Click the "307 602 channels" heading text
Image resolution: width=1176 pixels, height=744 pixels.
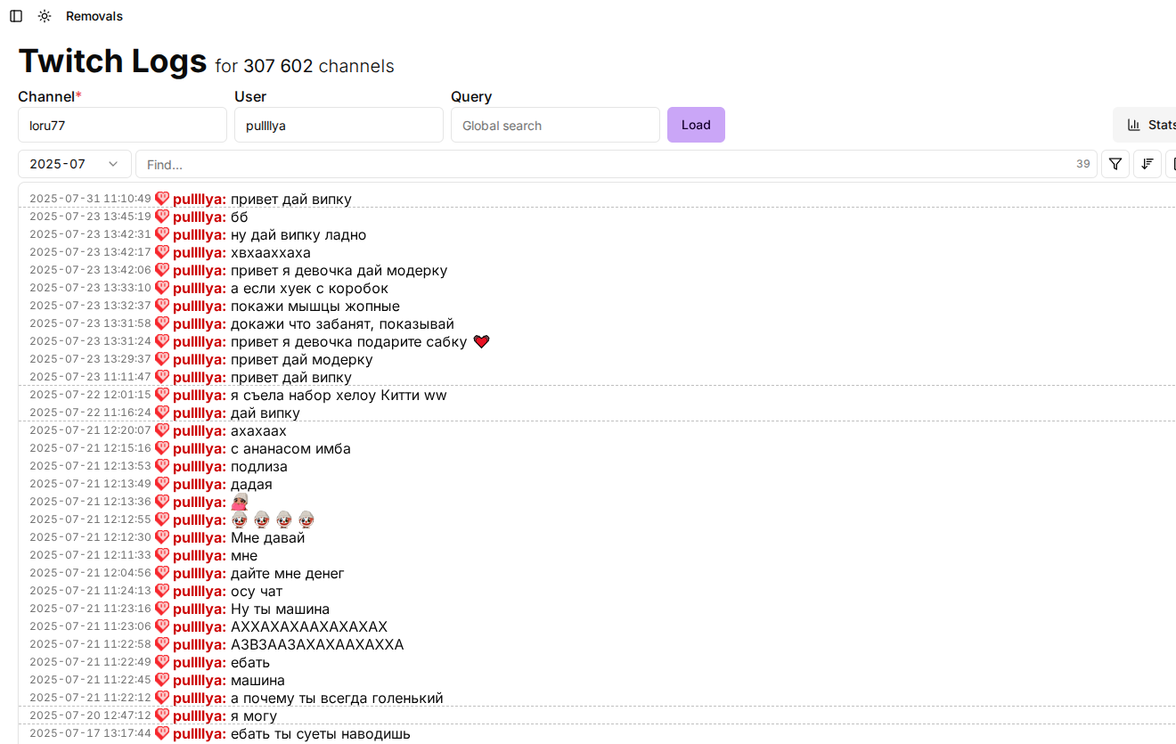319,66
